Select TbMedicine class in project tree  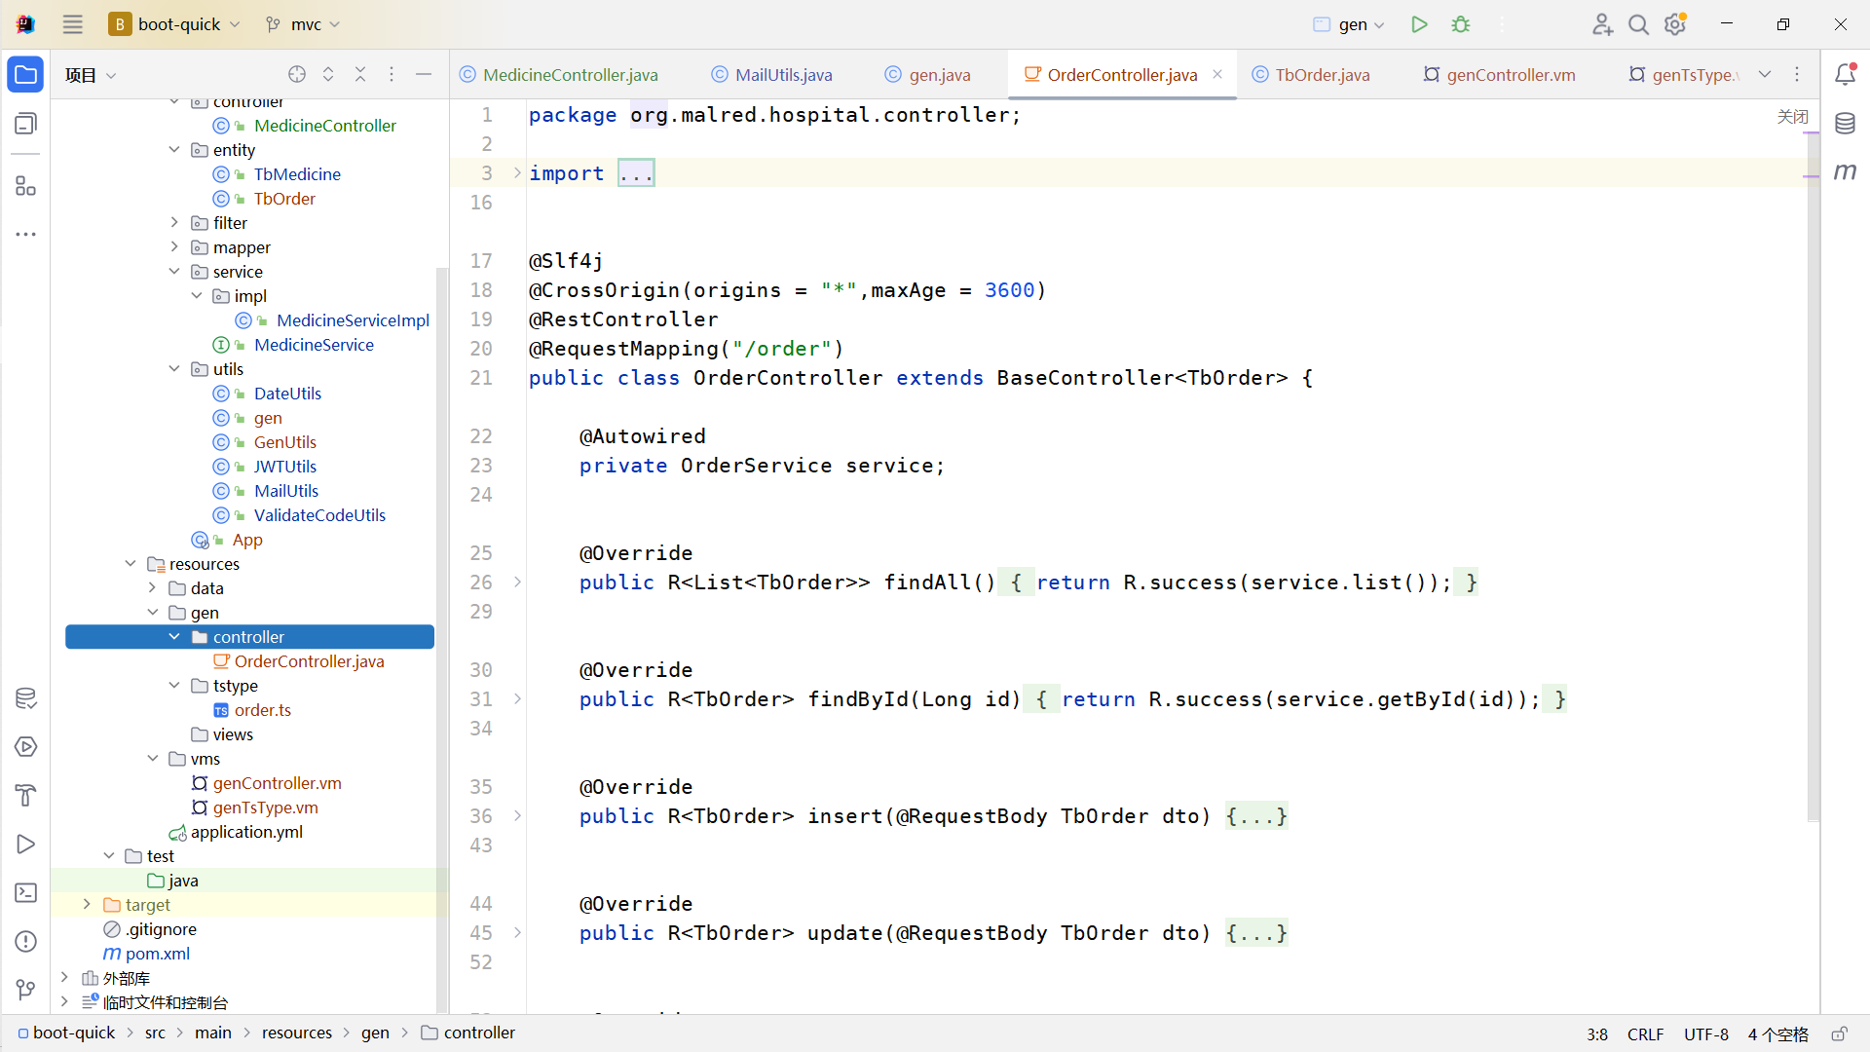[x=297, y=173]
